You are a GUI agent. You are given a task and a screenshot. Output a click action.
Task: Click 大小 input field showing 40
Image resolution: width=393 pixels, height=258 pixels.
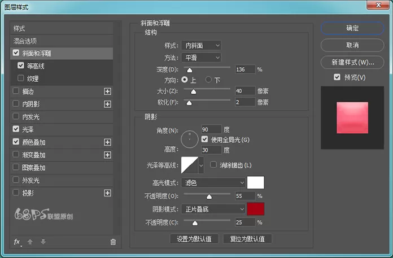(245, 91)
